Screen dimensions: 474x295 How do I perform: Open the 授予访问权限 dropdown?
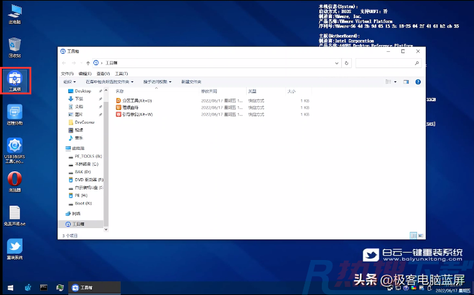[x=157, y=82]
